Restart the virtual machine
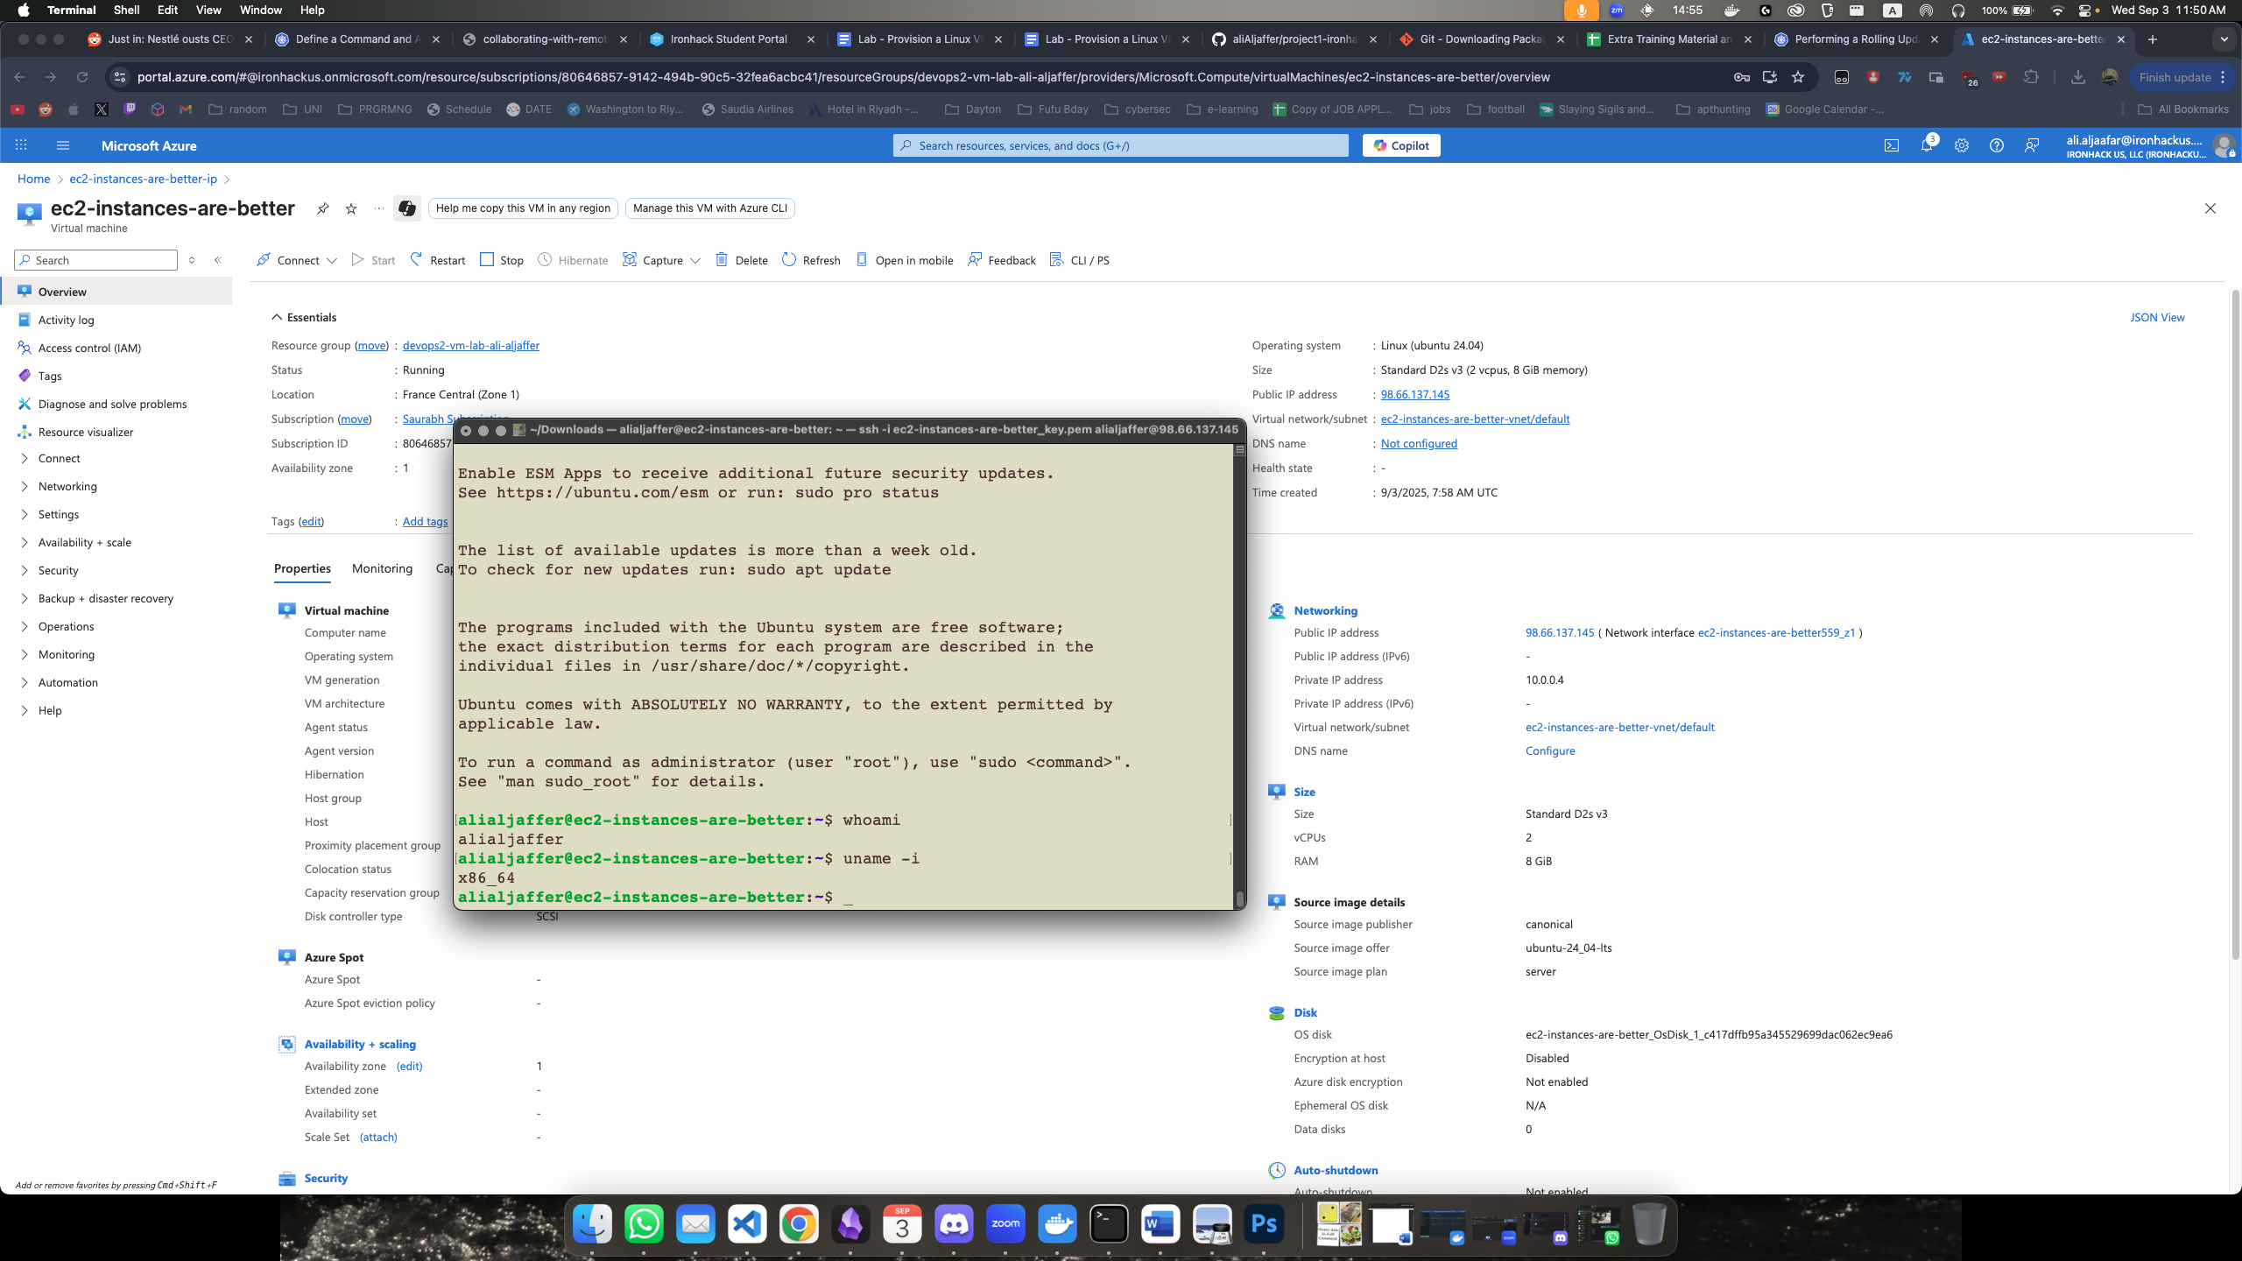 [436, 259]
